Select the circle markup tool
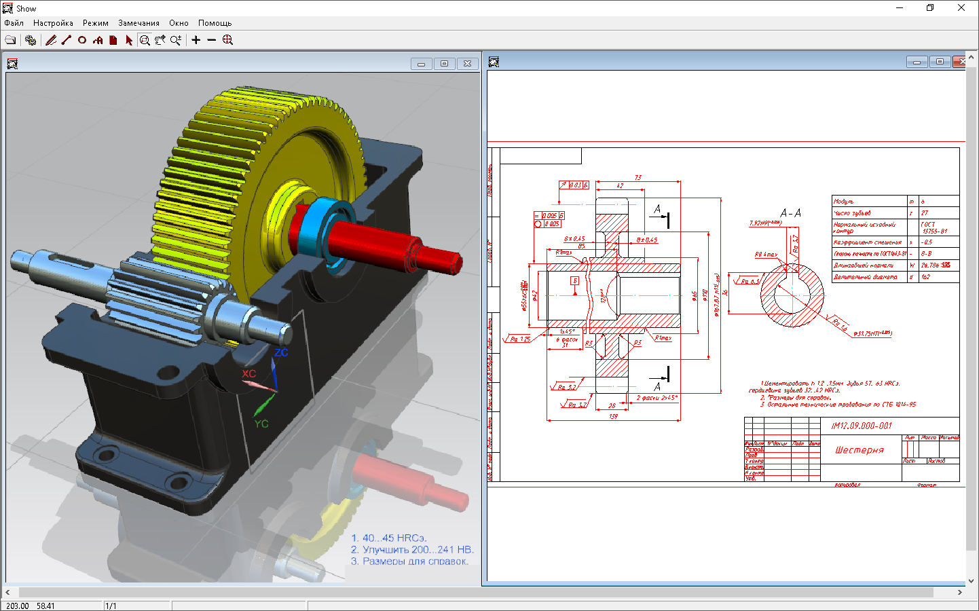This screenshot has height=611, width=979. [x=82, y=40]
